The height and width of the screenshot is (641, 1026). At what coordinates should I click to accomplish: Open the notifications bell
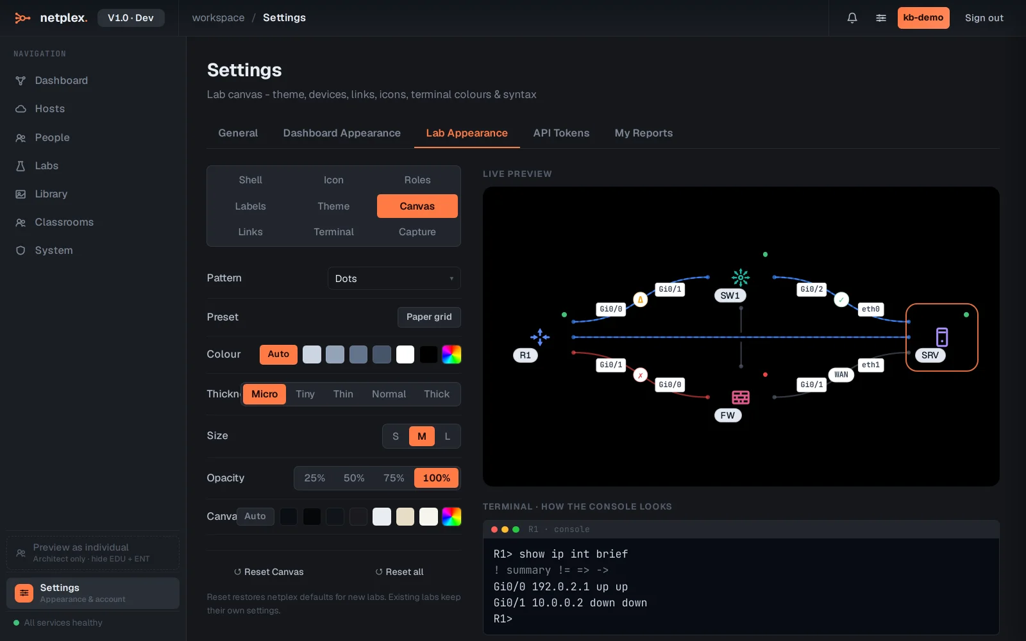pos(852,18)
